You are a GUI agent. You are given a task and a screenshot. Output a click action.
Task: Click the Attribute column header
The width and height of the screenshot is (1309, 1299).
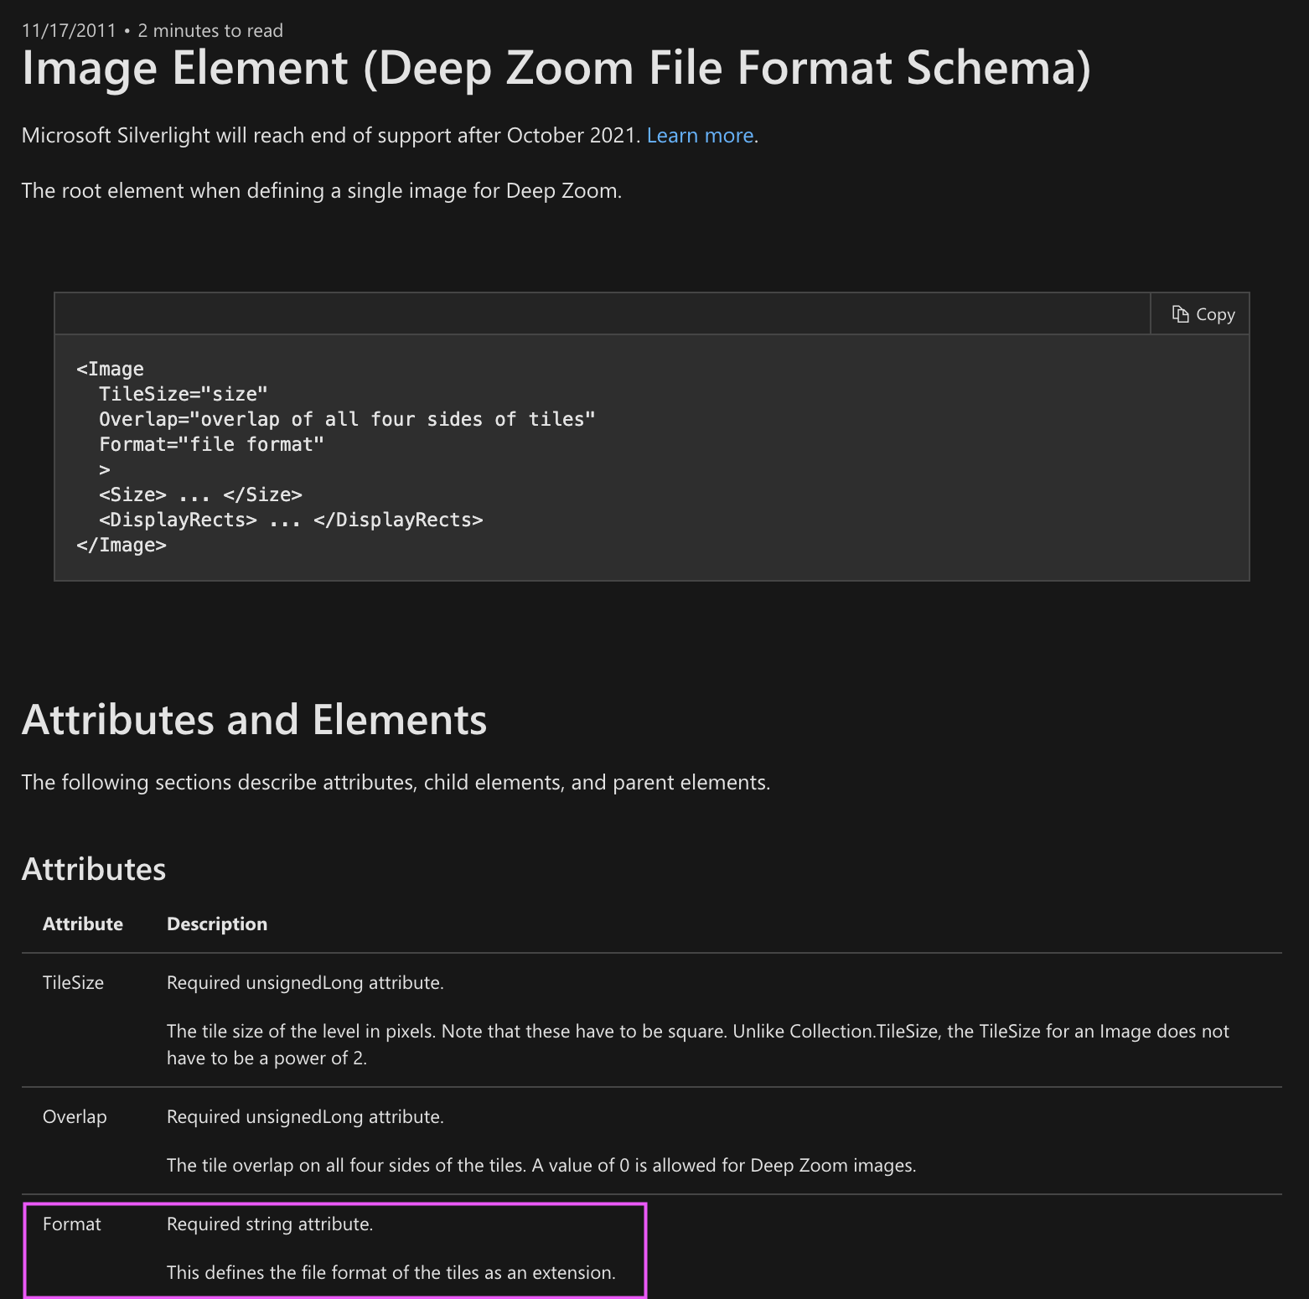83,924
